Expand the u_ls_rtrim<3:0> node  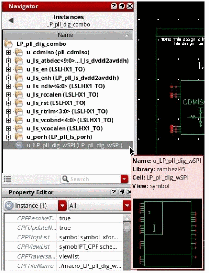coord(8,111)
